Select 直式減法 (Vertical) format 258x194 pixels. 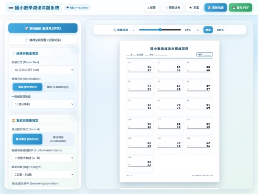(x=28, y=139)
